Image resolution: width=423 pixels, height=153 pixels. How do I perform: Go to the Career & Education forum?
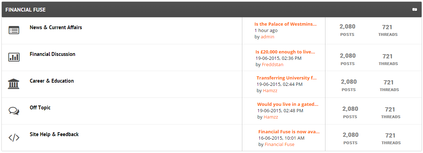pos(52,81)
